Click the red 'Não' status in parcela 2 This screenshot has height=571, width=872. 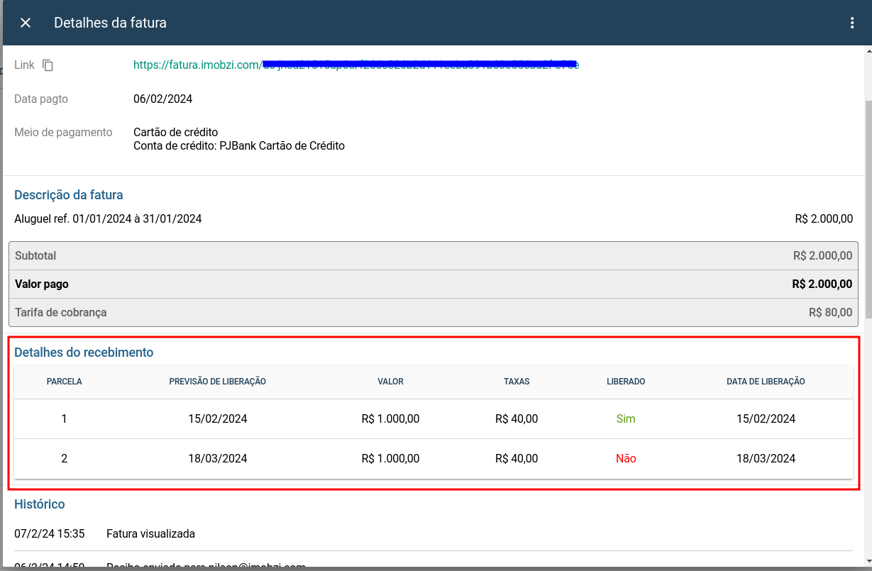tap(626, 459)
